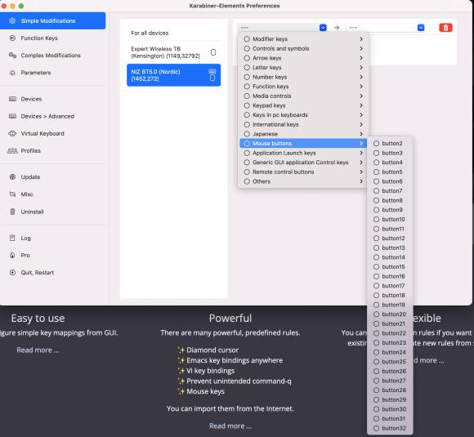Choose the button20 radio option
The image size is (474, 437).
coord(376,314)
